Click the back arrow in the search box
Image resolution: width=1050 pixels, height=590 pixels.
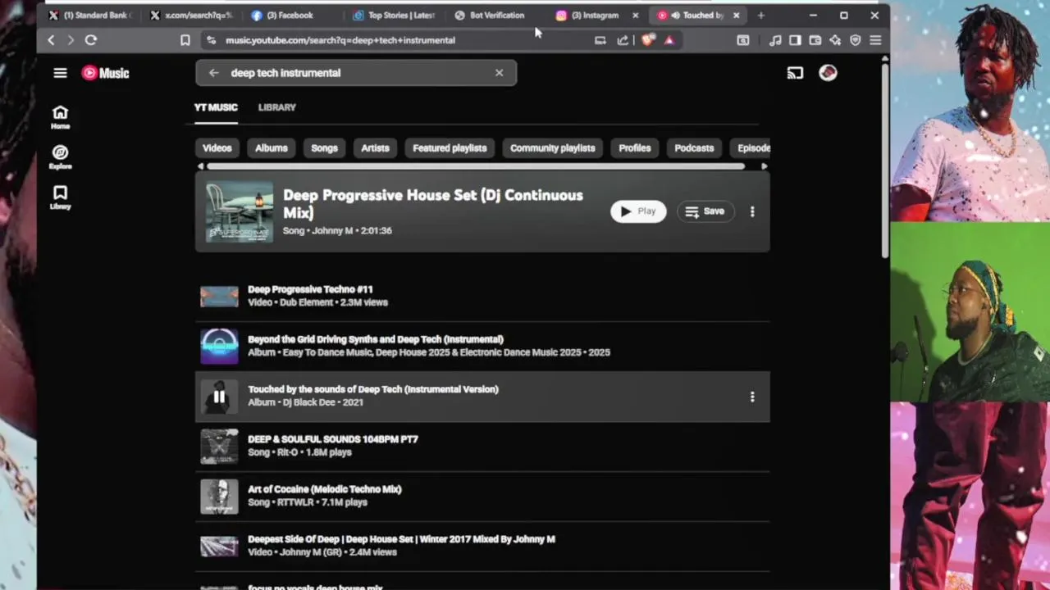point(213,73)
